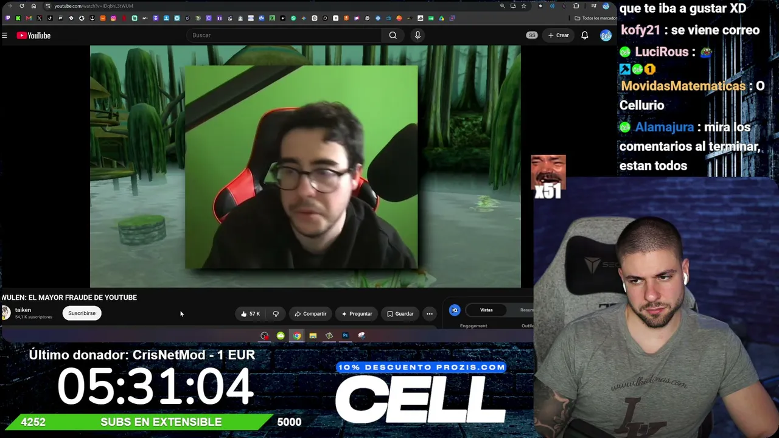Screen dimensions: 779x438
Task: Click the browser address bar URL
Action: tap(94, 6)
